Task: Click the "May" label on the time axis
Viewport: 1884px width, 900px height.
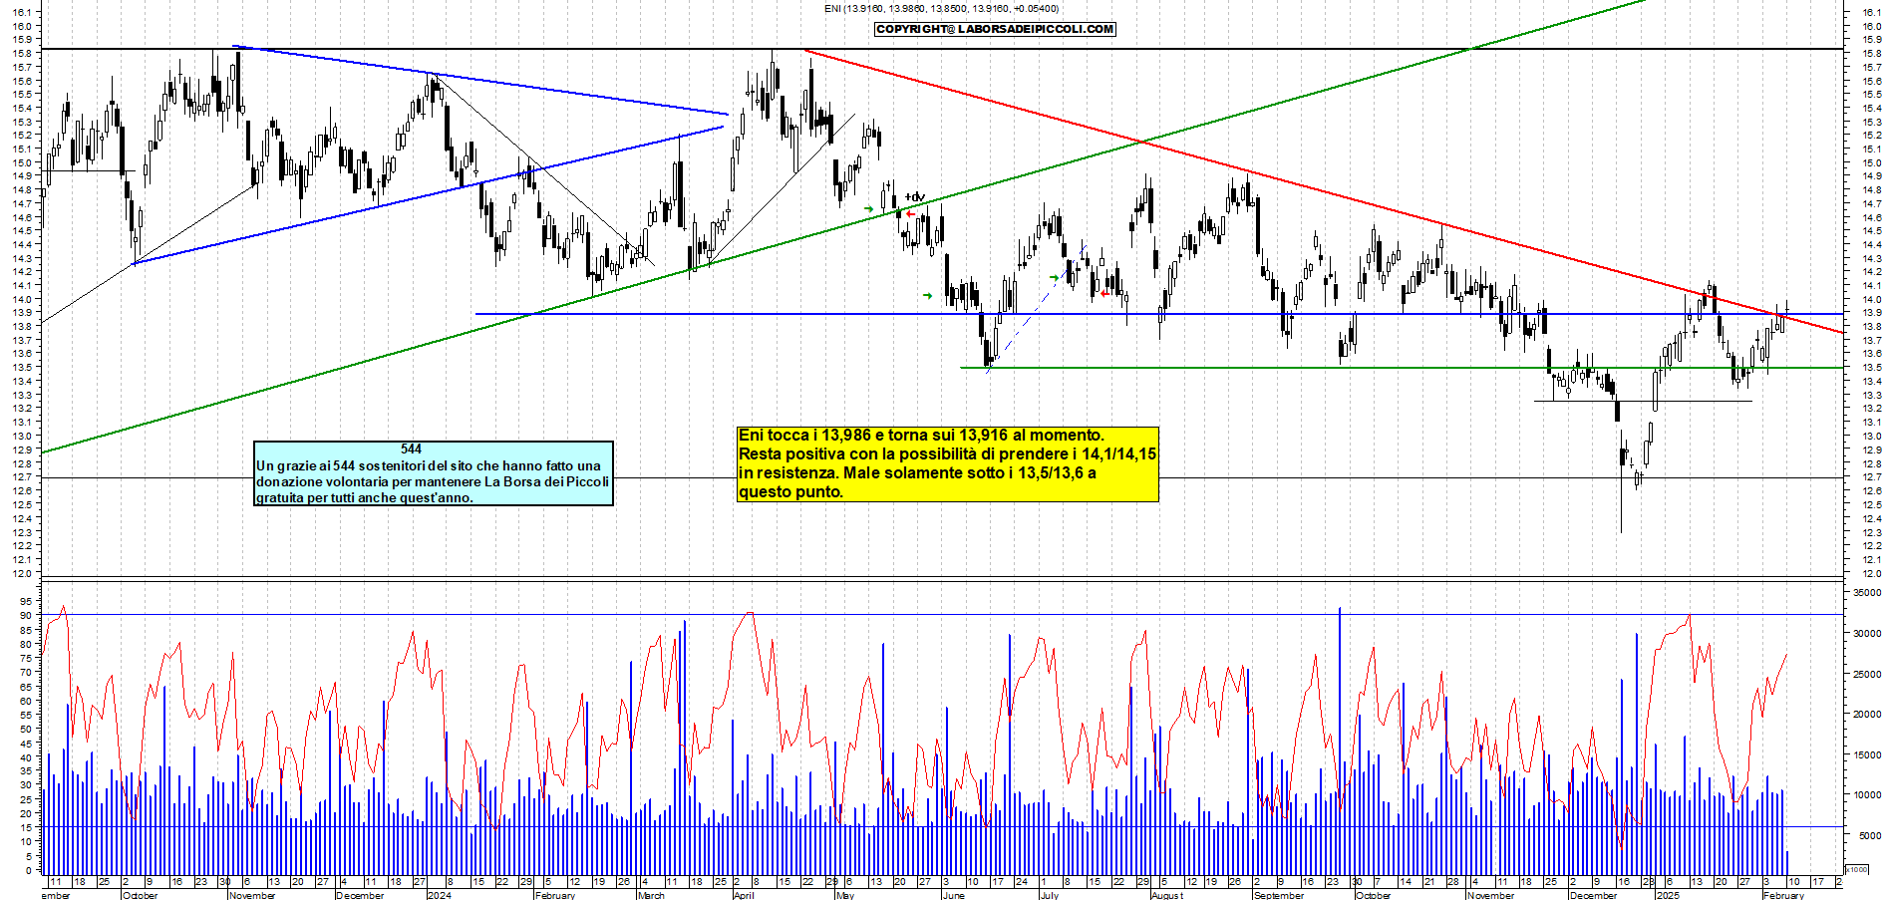Action: [845, 895]
